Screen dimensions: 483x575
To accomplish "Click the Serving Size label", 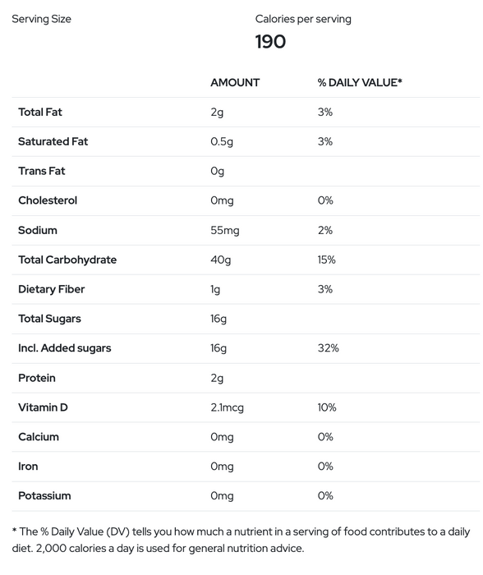I will [x=41, y=19].
